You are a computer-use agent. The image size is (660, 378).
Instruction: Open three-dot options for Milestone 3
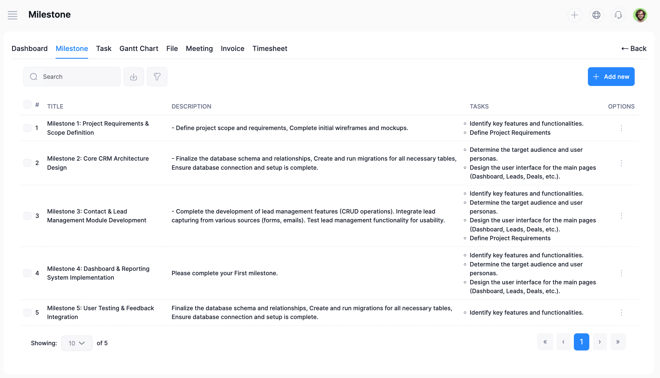621,216
